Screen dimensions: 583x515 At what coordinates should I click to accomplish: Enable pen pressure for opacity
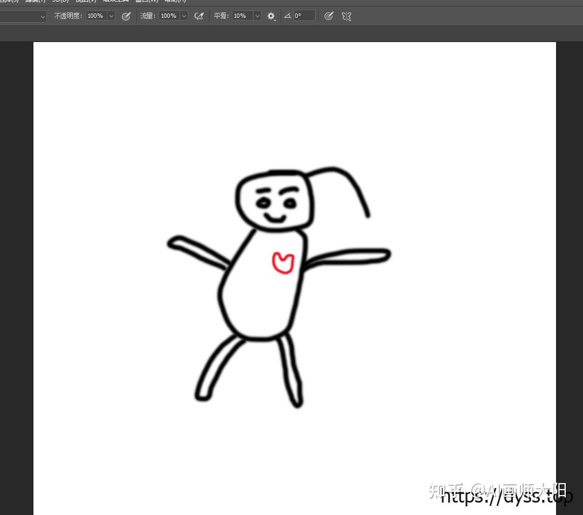pos(126,16)
